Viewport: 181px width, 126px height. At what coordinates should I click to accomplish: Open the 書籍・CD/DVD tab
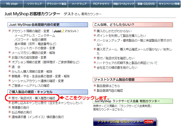(146, 4)
